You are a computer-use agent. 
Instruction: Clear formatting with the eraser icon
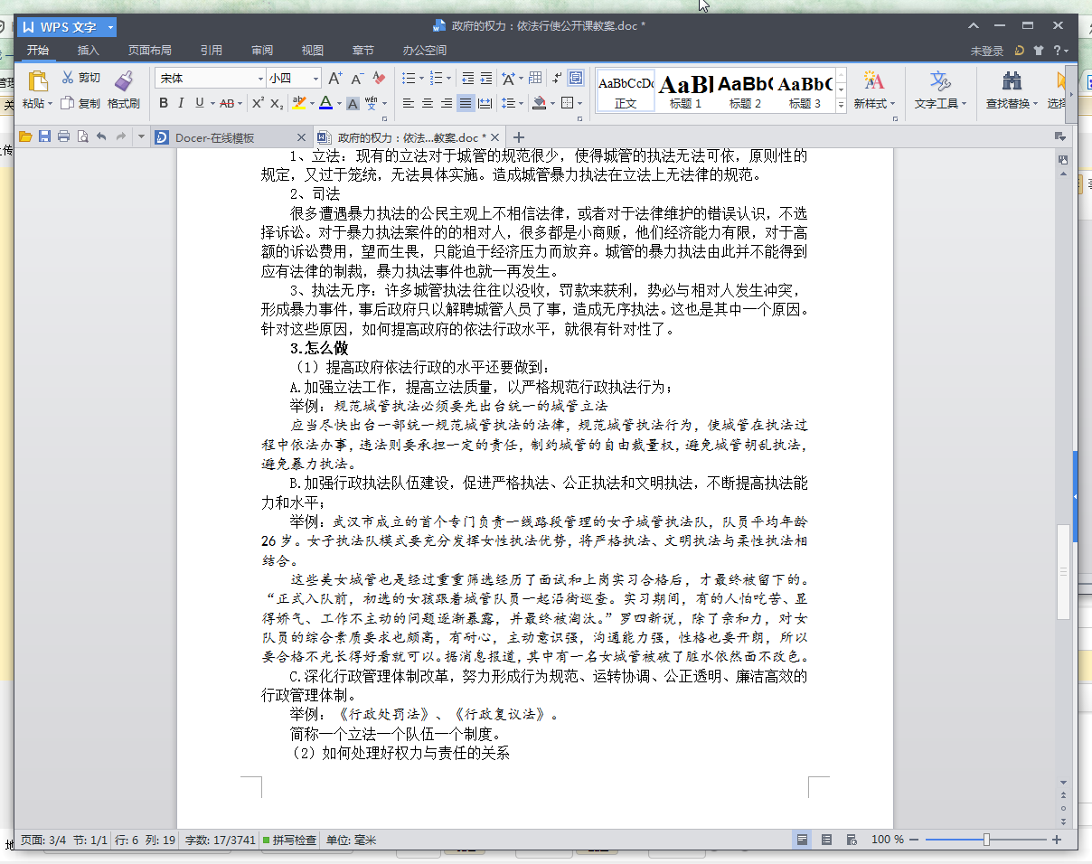click(x=380, y=79)
